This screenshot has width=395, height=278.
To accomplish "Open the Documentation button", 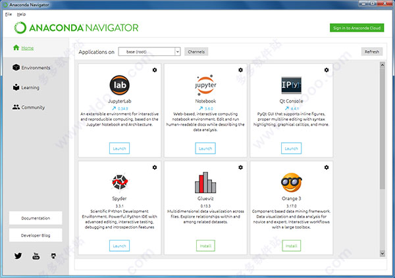I will [36, 218].
